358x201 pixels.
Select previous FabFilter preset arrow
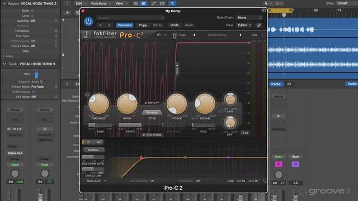(194, 35)
